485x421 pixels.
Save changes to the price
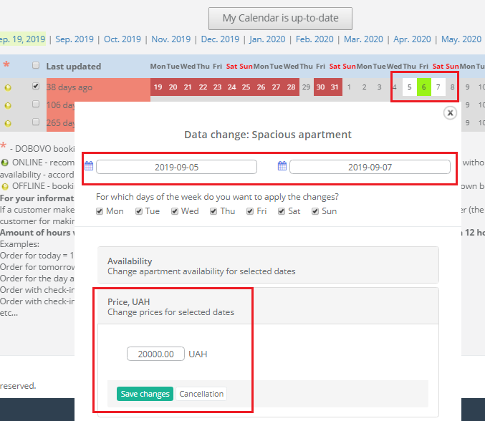tap(145, 394)
